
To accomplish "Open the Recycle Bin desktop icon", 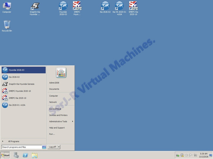I will tap(7, 26).
